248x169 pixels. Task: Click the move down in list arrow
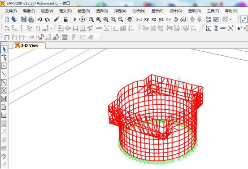(x=200, y=19)
